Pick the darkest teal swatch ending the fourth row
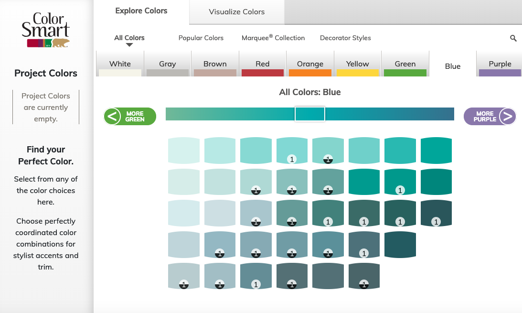This screenshot has height=313, width=522. (x=400, y=245)
